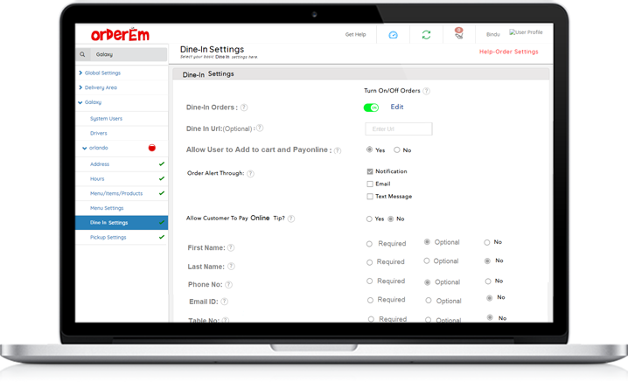This screenshot has height=382, width=628.
Task: Open the notifications icon with red badge
Action: [459, 33]
